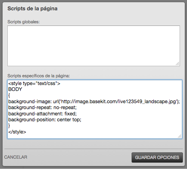The width and height of the screenshot is (187, 169).
Task: Focus the Scripts globales text area
Action: tap(93, 46)
